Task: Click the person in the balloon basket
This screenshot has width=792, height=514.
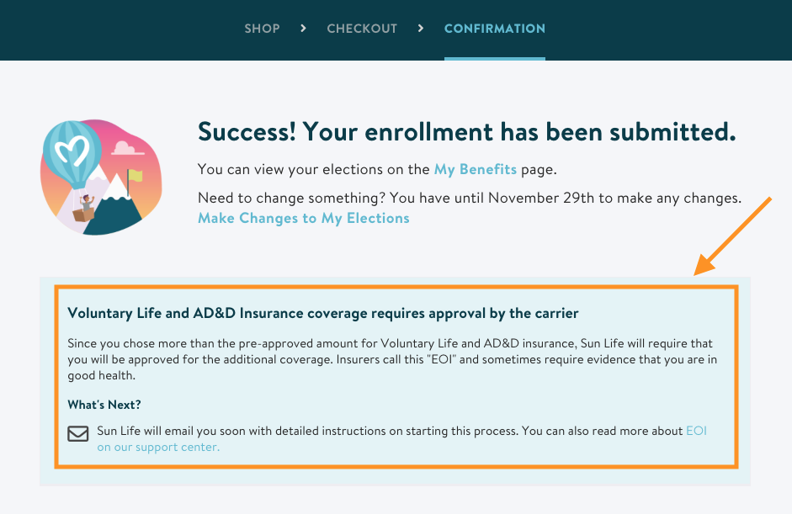Action: (87, 202)
